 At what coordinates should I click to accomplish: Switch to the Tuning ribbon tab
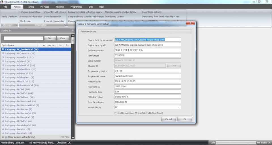coord(31,7)
